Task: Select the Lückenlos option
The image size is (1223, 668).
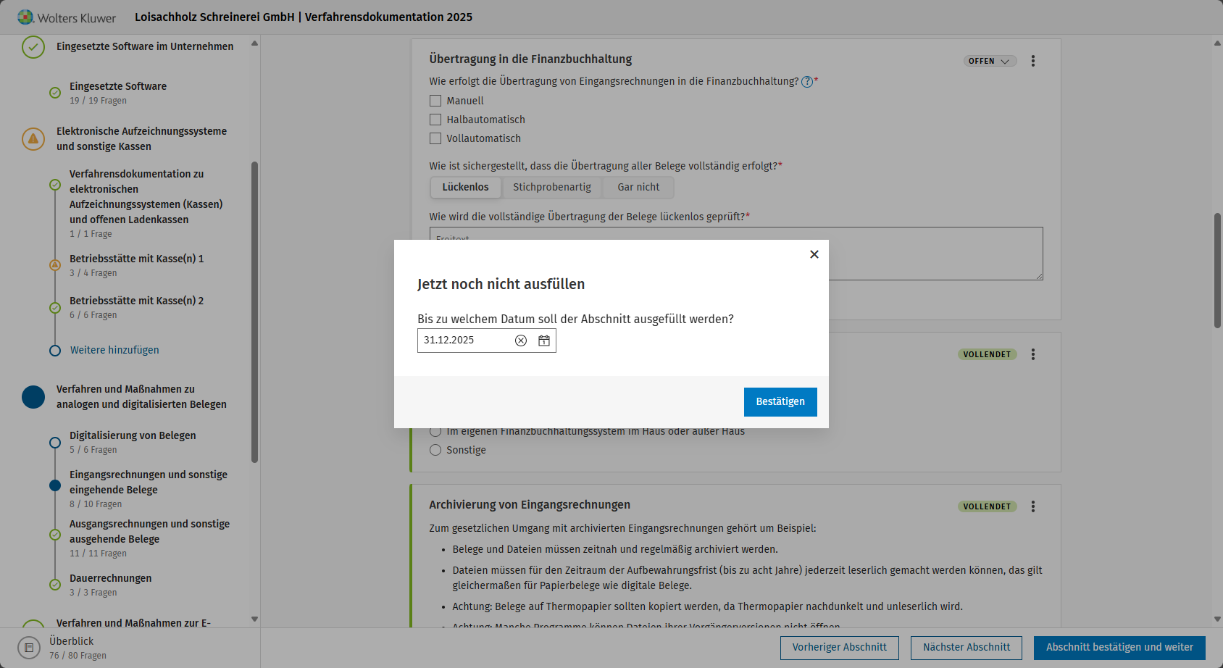Action: click(x=466, y=188)
